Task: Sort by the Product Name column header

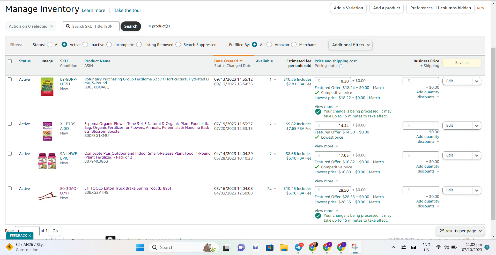Action: [97, 61]
